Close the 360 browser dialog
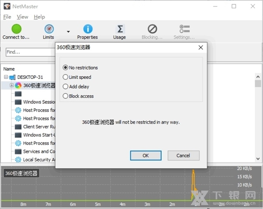This screenshot has width=263, height=209. [x=201, y=47]
